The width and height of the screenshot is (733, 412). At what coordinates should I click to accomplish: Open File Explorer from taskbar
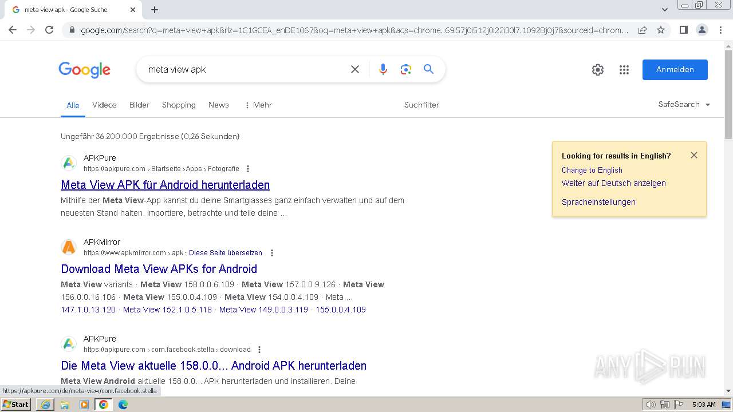(x=65, y=405)
